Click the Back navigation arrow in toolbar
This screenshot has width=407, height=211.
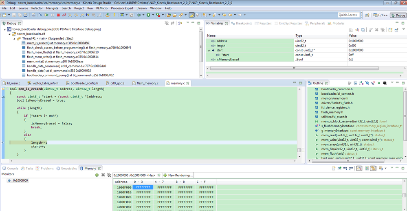[230, 15]
